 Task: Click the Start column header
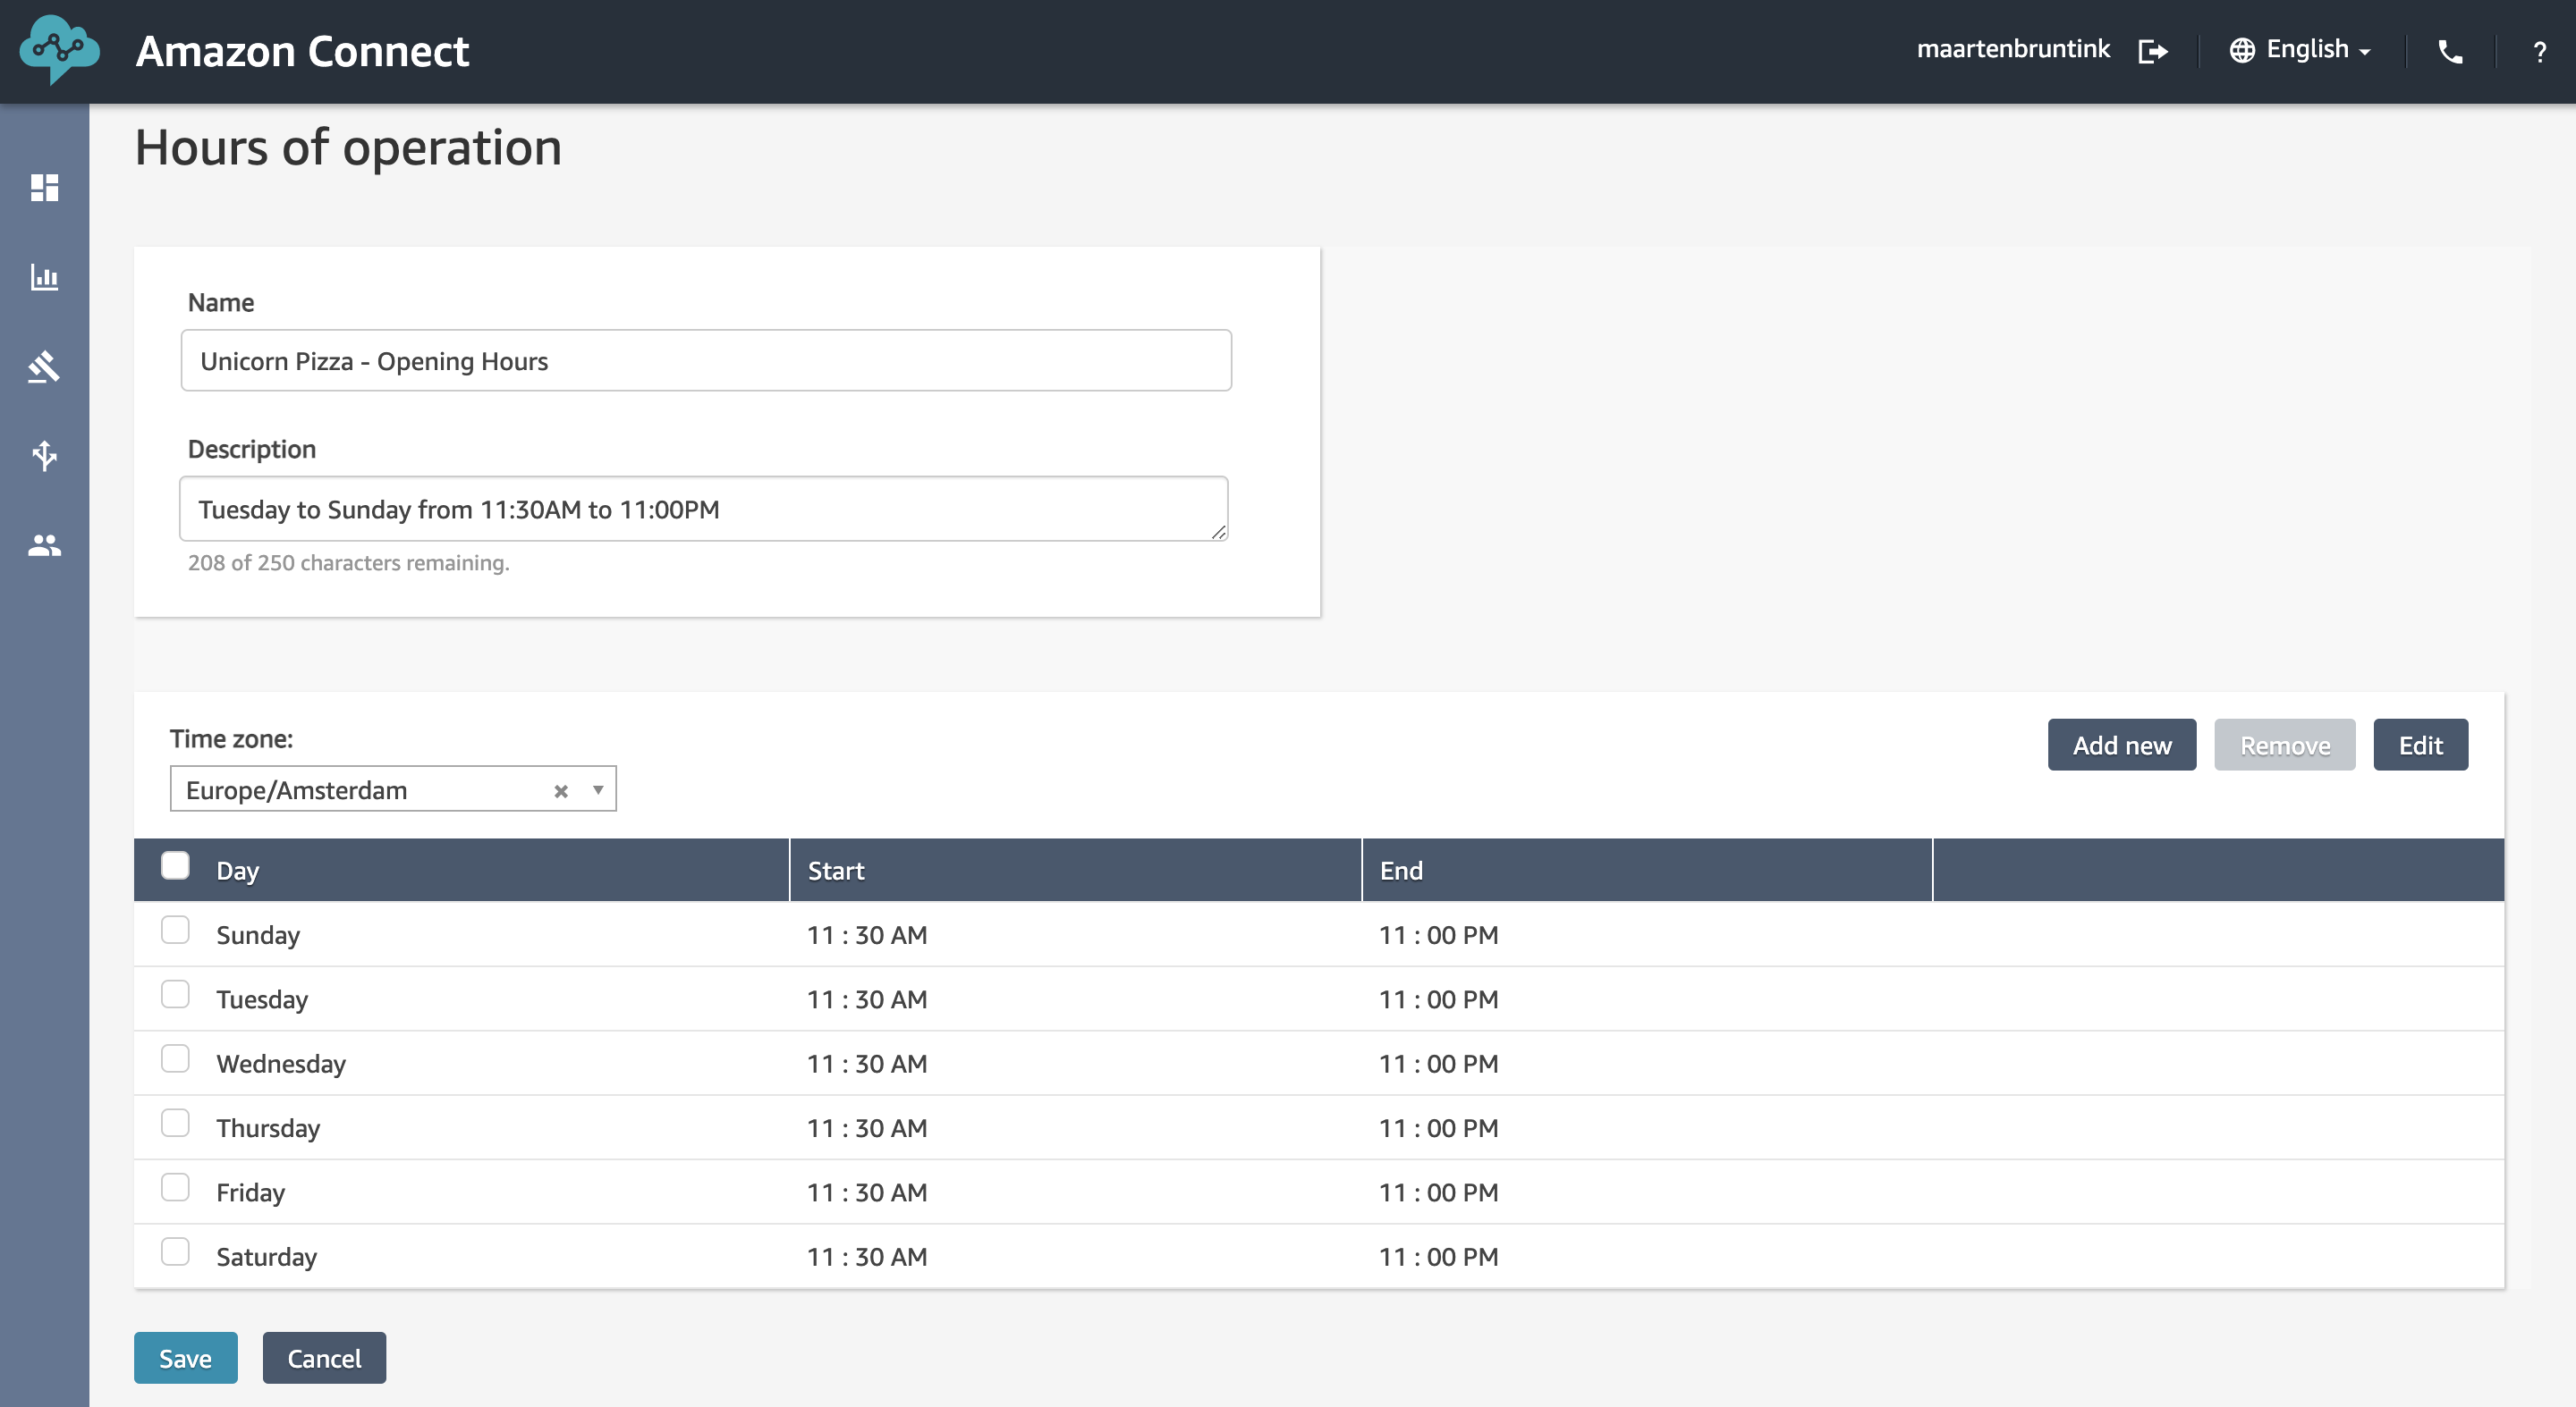pyautogui.click(x=836, y=871)
